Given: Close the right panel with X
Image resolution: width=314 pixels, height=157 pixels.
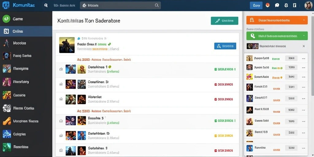Looking at the screenshot, I should tap(304, 46).
